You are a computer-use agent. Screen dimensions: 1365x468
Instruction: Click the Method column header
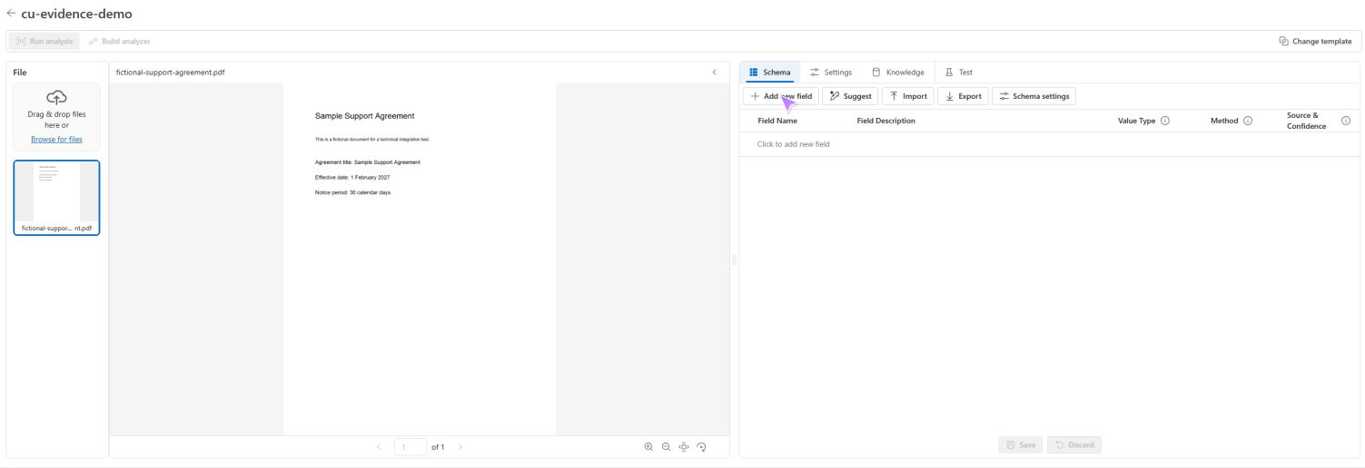[x=1224, y=121]
